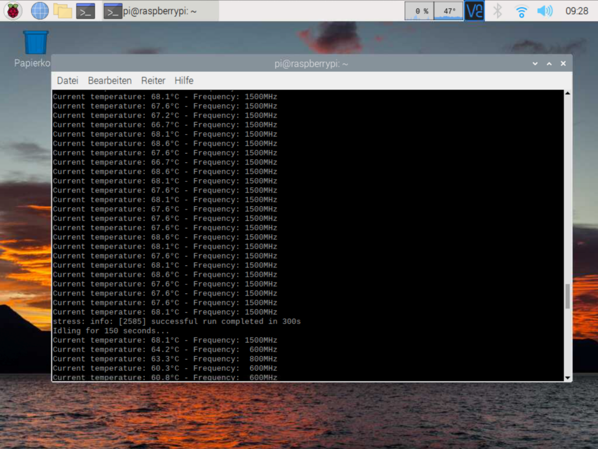Viewport: 598px width, 449px height.
Task: Open the volume control speaker icon
Action: coord(545,11)
